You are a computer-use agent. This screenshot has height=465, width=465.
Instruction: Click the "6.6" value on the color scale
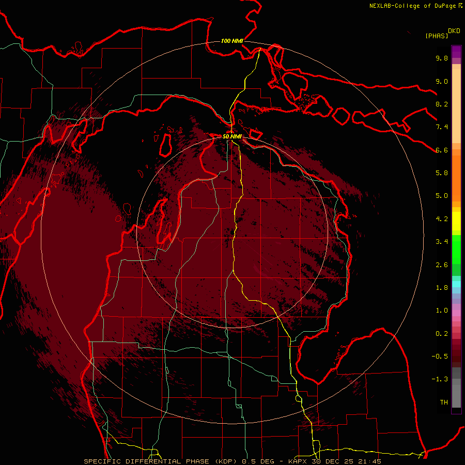442,150
